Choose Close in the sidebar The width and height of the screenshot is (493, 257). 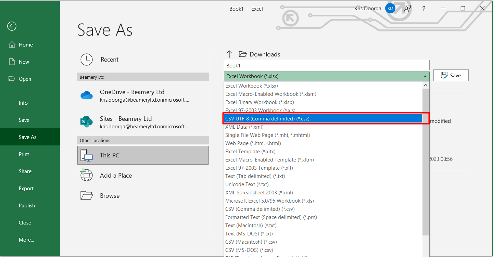click(x=30, y=223)
